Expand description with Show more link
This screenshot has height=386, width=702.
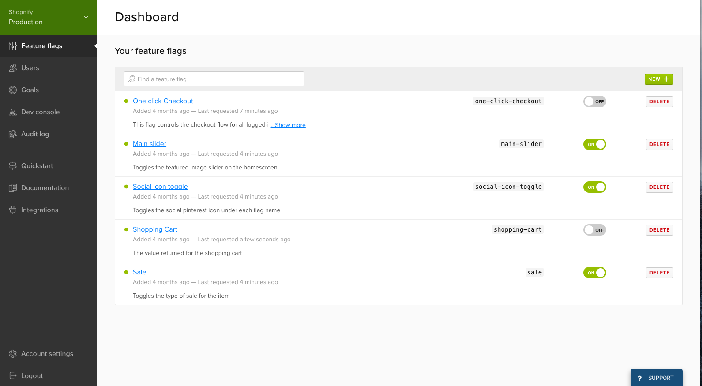[x=288, y=125]
